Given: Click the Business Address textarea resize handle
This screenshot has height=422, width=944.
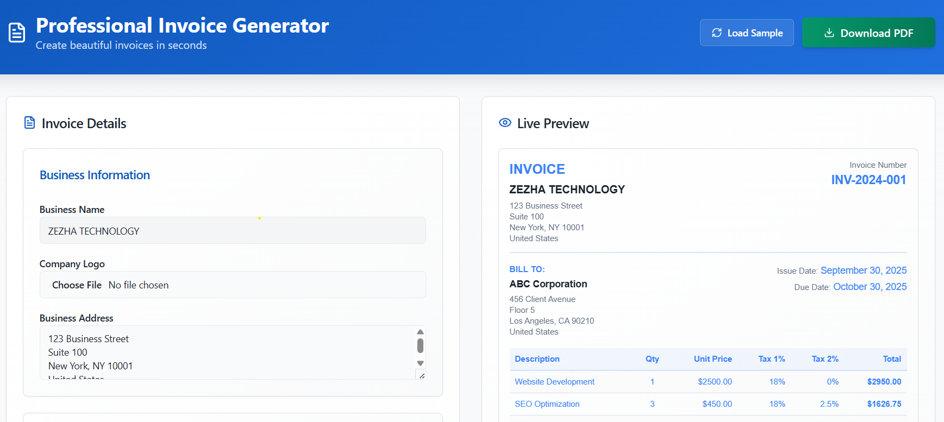Looking at the screenshot, I should 421,375.
